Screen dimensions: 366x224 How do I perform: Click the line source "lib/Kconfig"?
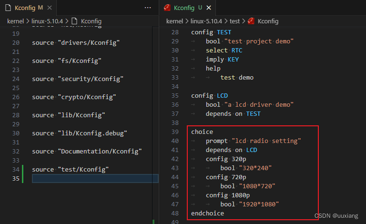[x=69, y=115]
